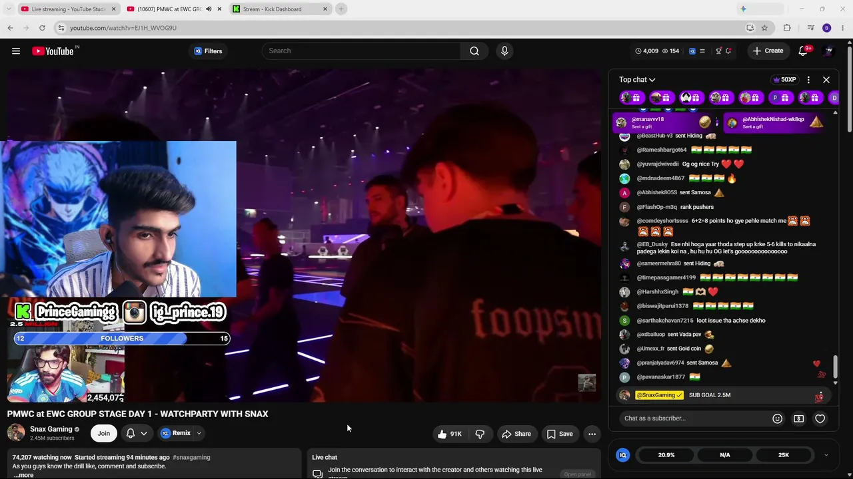The height and width of the screenshot is (479, 853).
Task: Open the YouTube guide hamburger menu
Action: [16, 51]
